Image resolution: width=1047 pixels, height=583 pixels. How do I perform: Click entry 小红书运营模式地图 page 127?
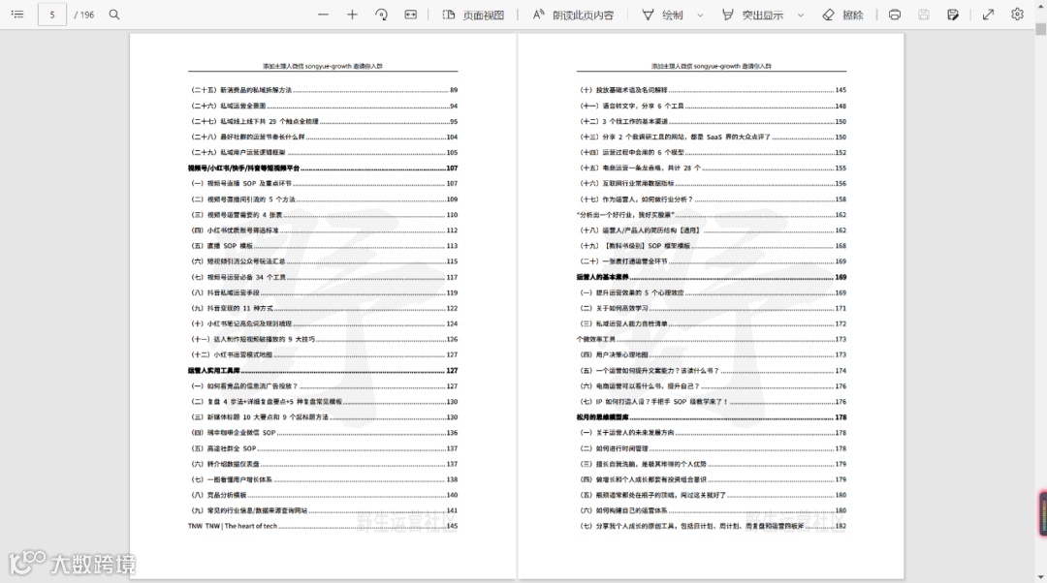click(324, 354)
